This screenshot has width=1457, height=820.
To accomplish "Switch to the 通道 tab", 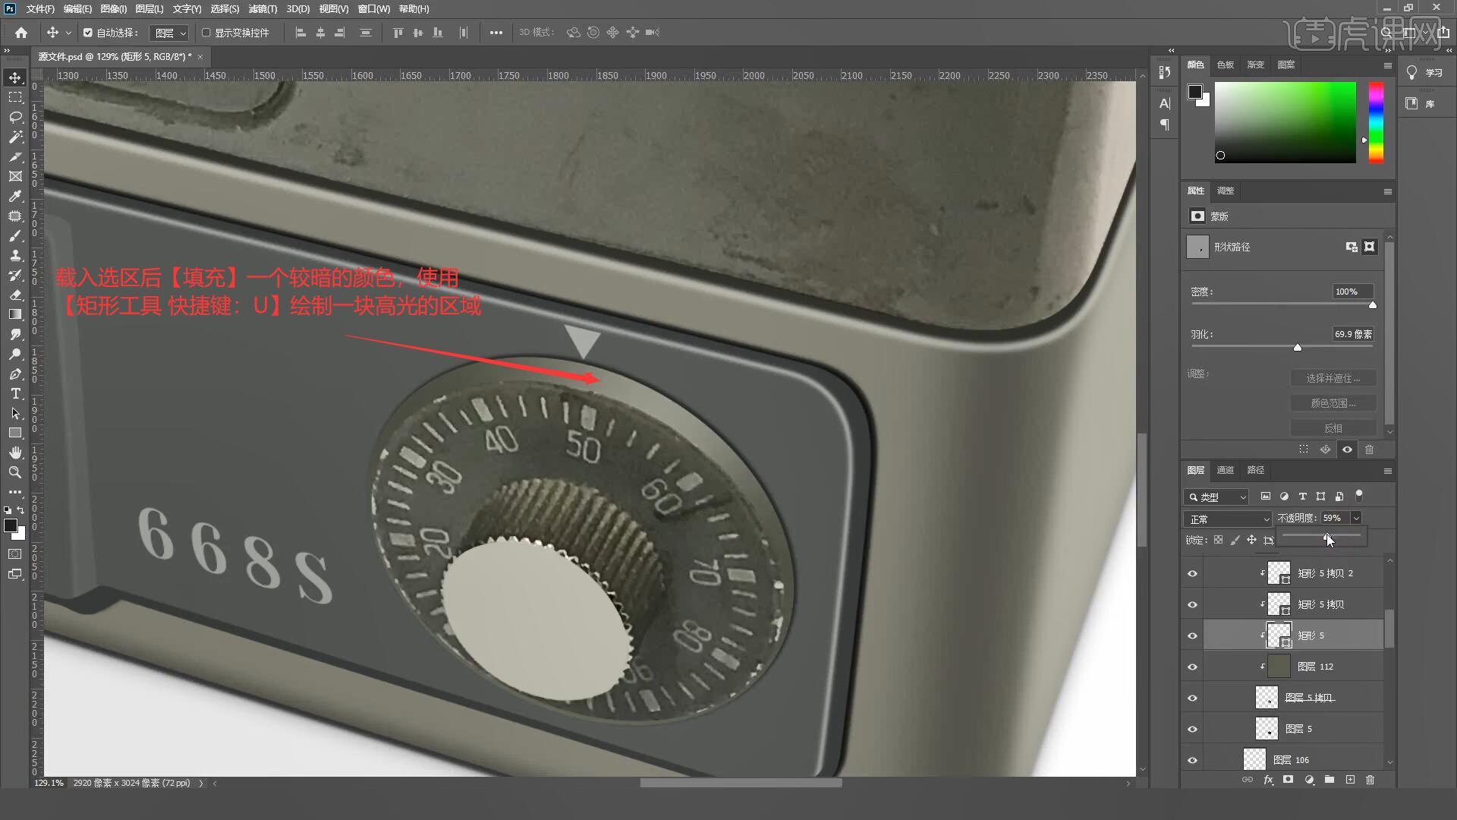I will (1225, 470).
